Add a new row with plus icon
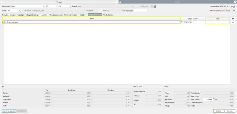The image size is (237, 114). click(233, 19)
